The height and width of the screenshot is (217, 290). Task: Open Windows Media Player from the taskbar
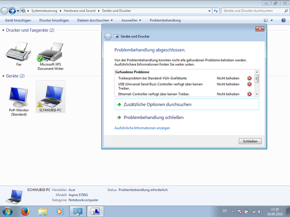click(x=59, y=212)
